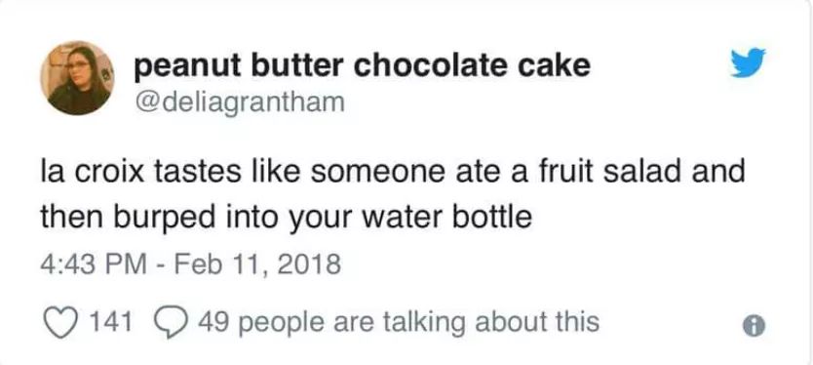Visit the @deliagrantham handle link
Viewport: 813px width, 365px height.
point(239,101)
